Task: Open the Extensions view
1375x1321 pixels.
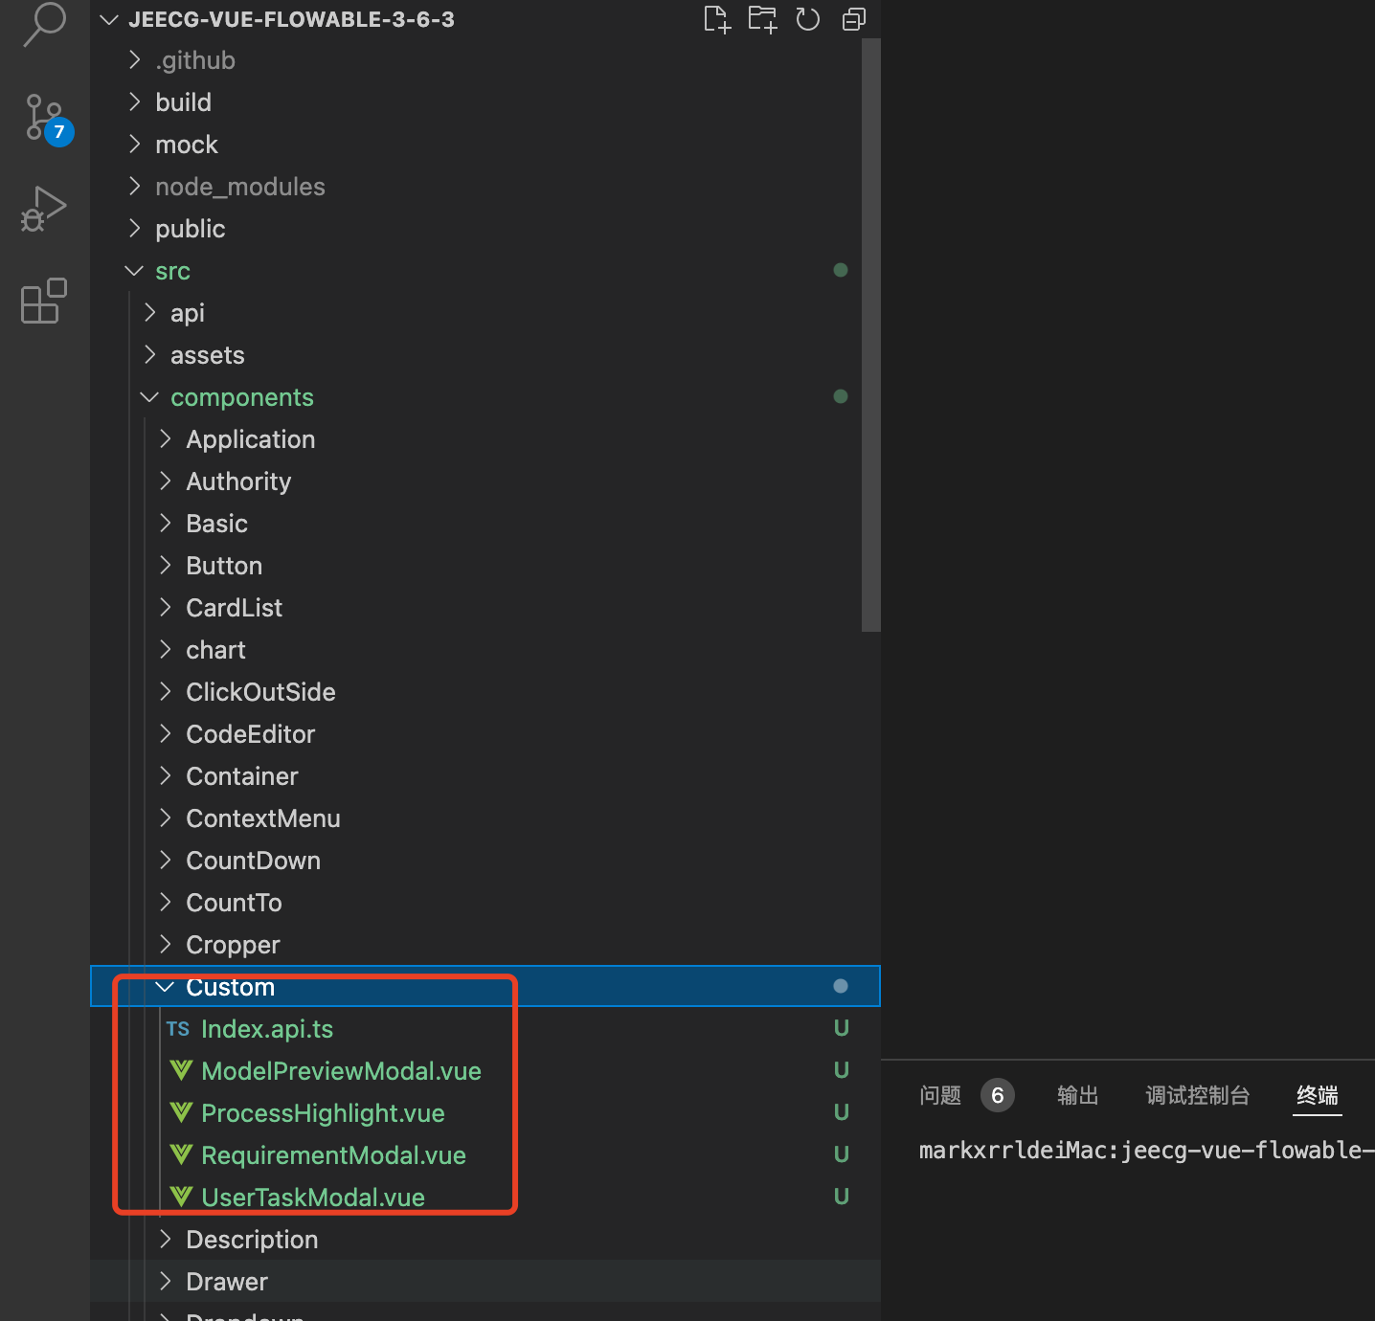Action: coord(44,301)
